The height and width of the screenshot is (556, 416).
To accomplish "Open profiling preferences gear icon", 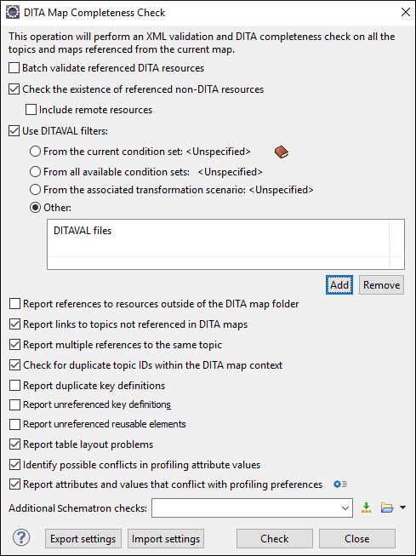I will click(340, 484).
